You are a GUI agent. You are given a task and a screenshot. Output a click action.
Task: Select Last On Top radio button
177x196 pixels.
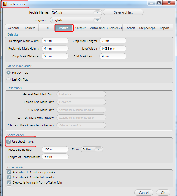click(x=9, y=79)
